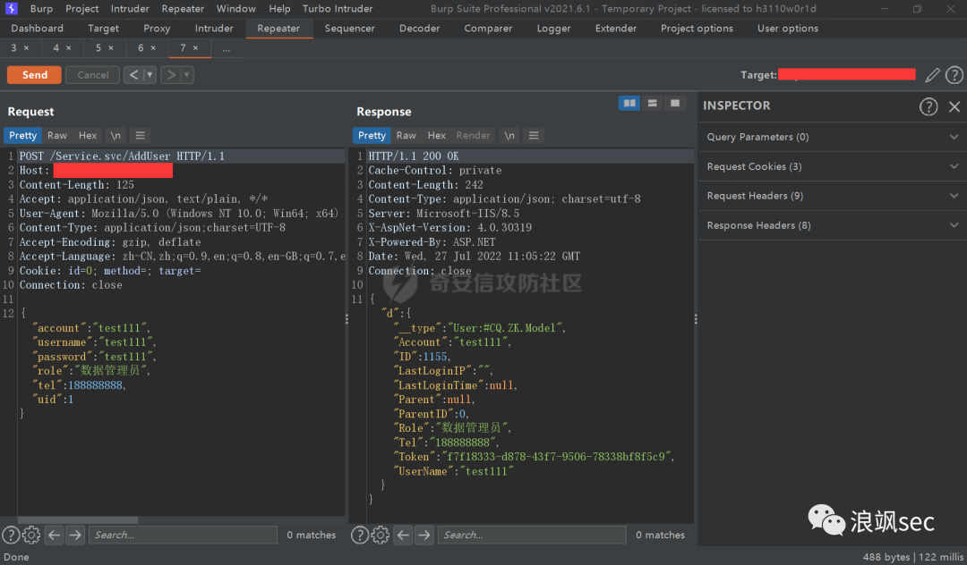Expand Response Headers section

pyautogui.click(x=831, y=225)
